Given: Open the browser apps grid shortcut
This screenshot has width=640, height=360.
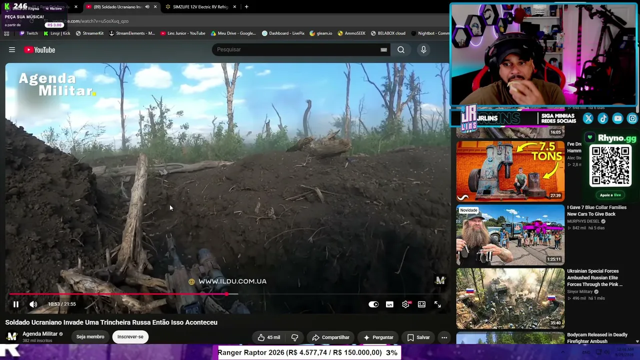Looking at the screenshot, I should point(6,33).
